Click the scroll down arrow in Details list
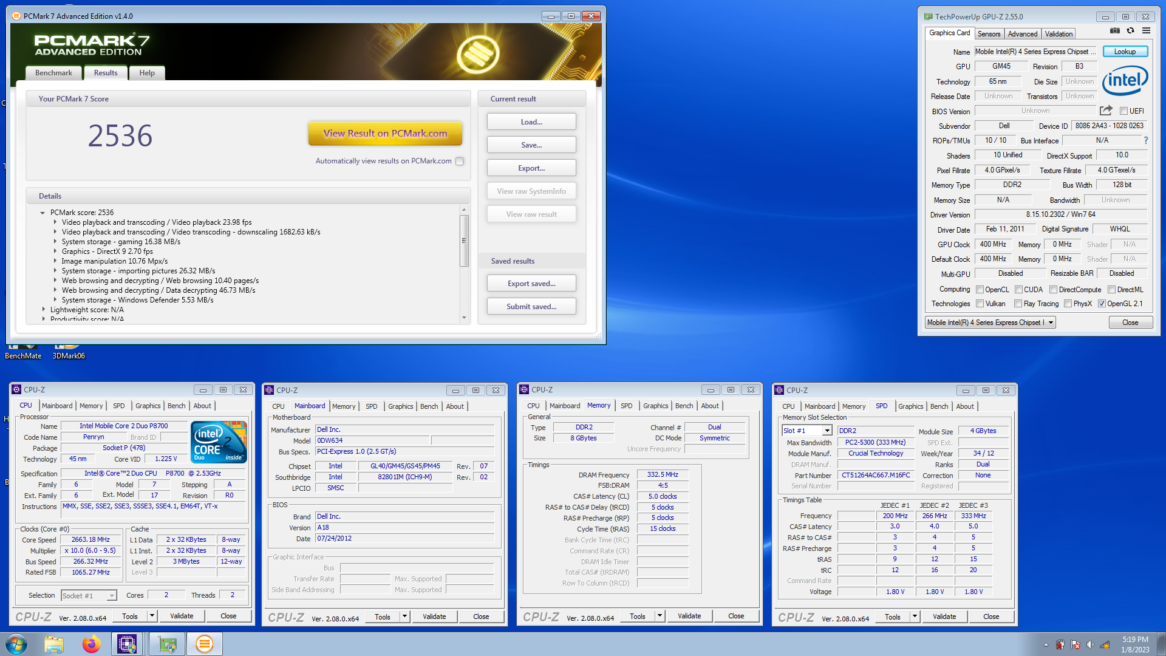The image size is (1166, 656). point(464,318)
